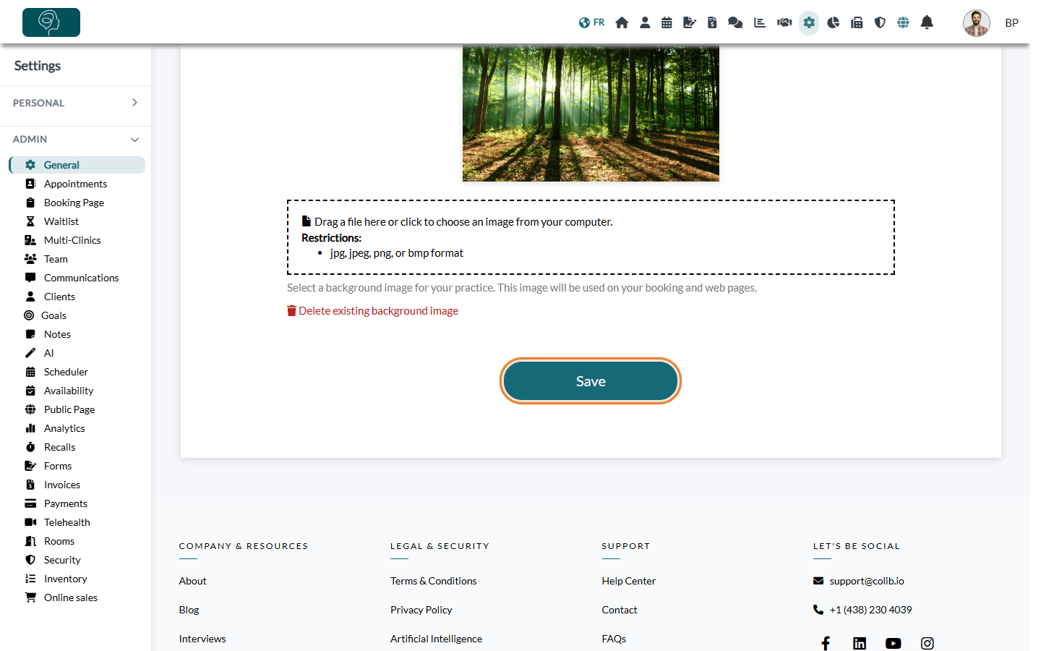The image size is (1041, 651).
Task: Open the Terms & Conditions link
Action: (434, 581)
